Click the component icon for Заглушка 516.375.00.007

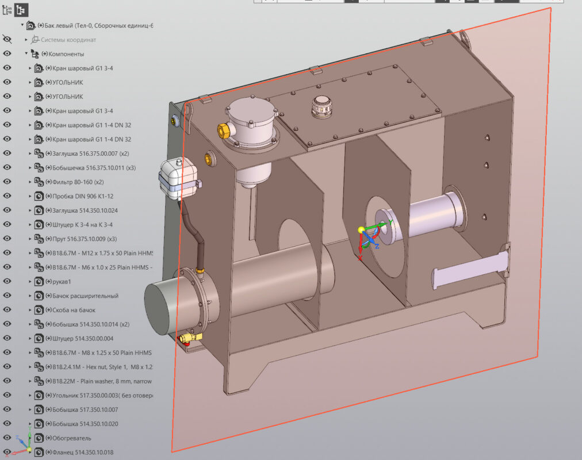[39, 153]
